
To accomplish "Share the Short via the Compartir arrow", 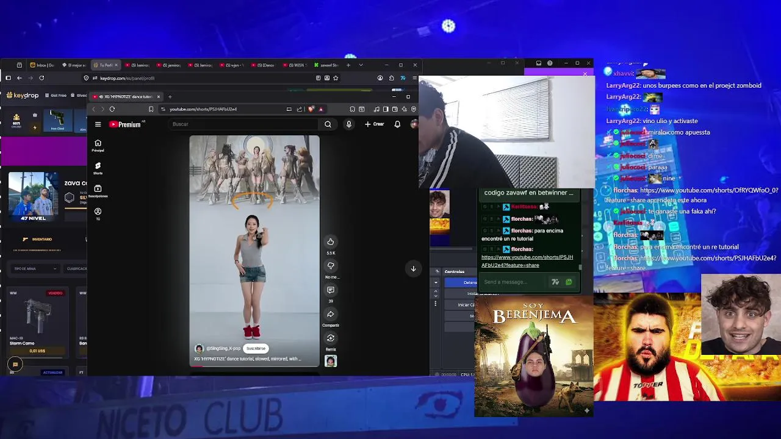I will click(x=331, y=314).
